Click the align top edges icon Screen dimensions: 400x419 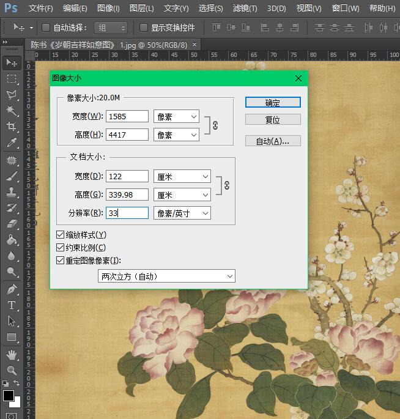(216, 28)
